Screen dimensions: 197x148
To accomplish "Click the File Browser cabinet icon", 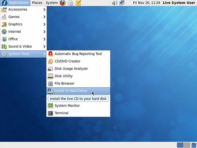I will pos(50,84).
